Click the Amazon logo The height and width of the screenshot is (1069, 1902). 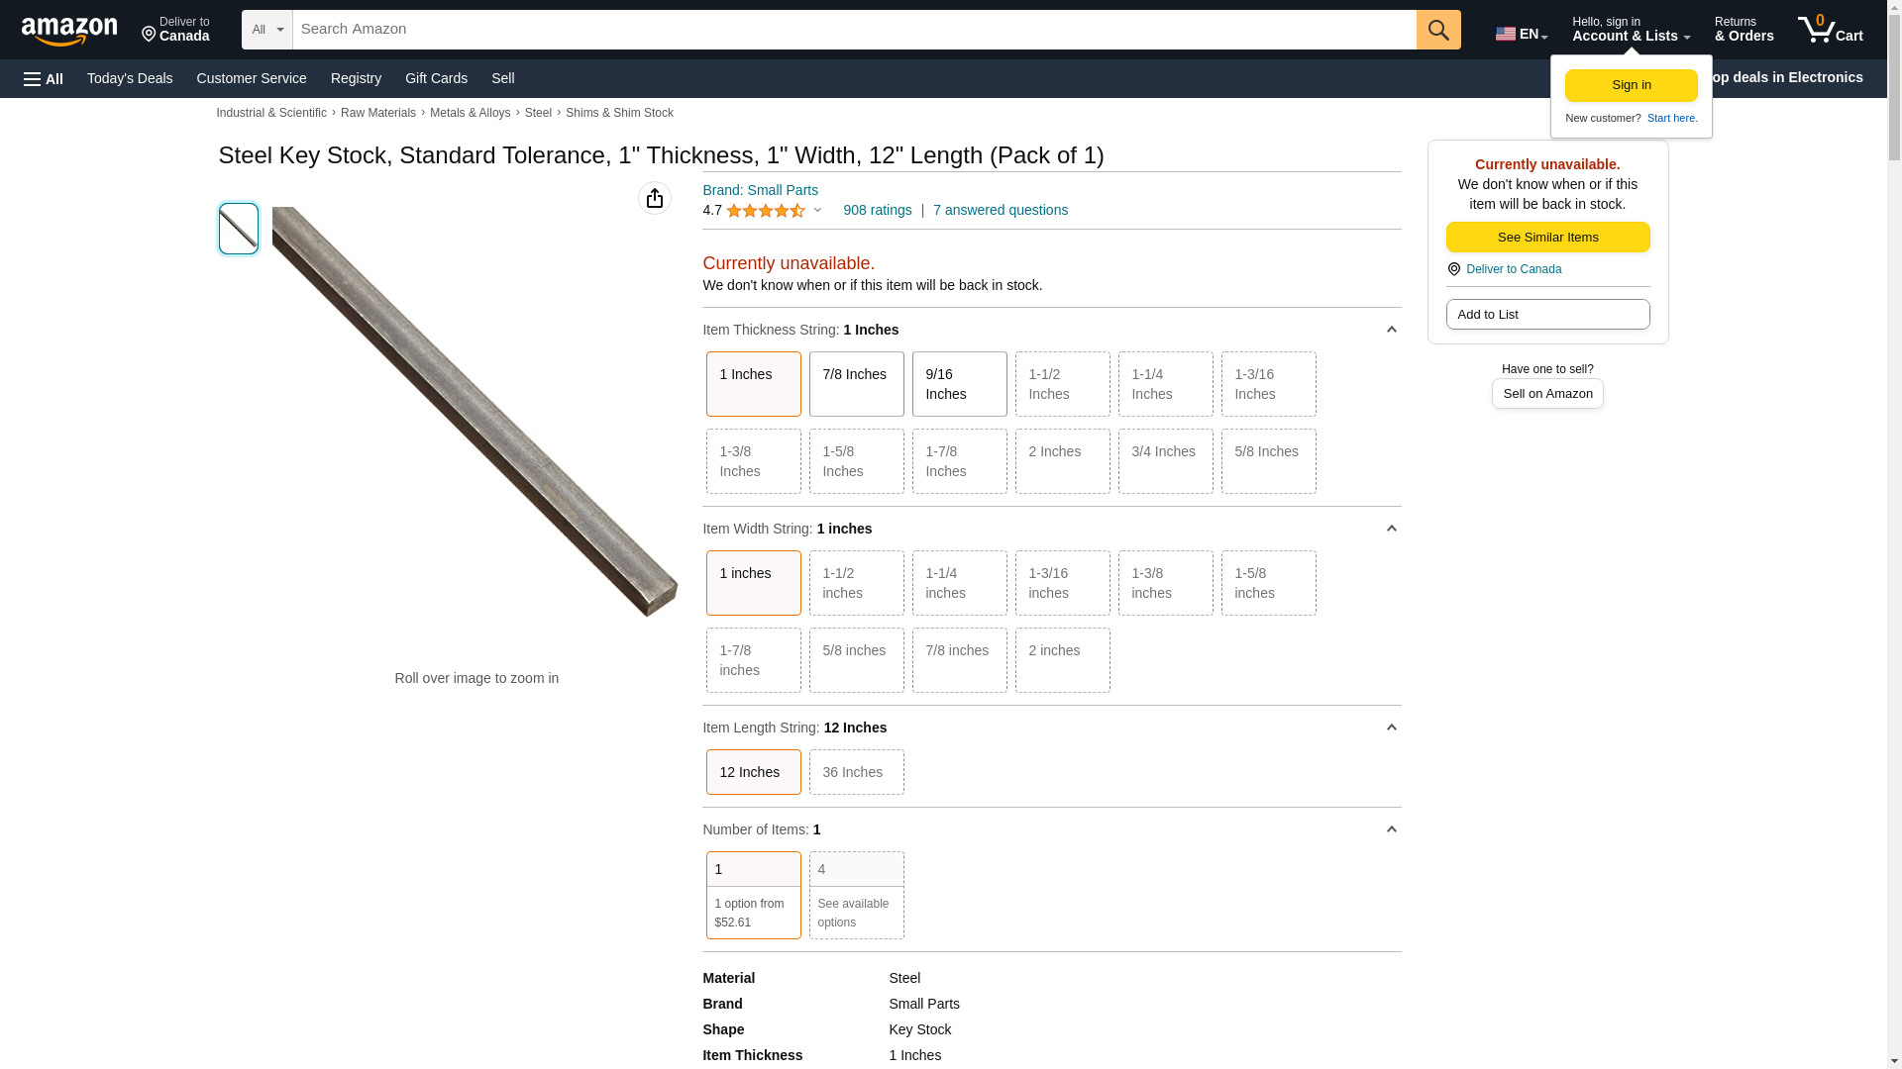click(x=69, y=31)
